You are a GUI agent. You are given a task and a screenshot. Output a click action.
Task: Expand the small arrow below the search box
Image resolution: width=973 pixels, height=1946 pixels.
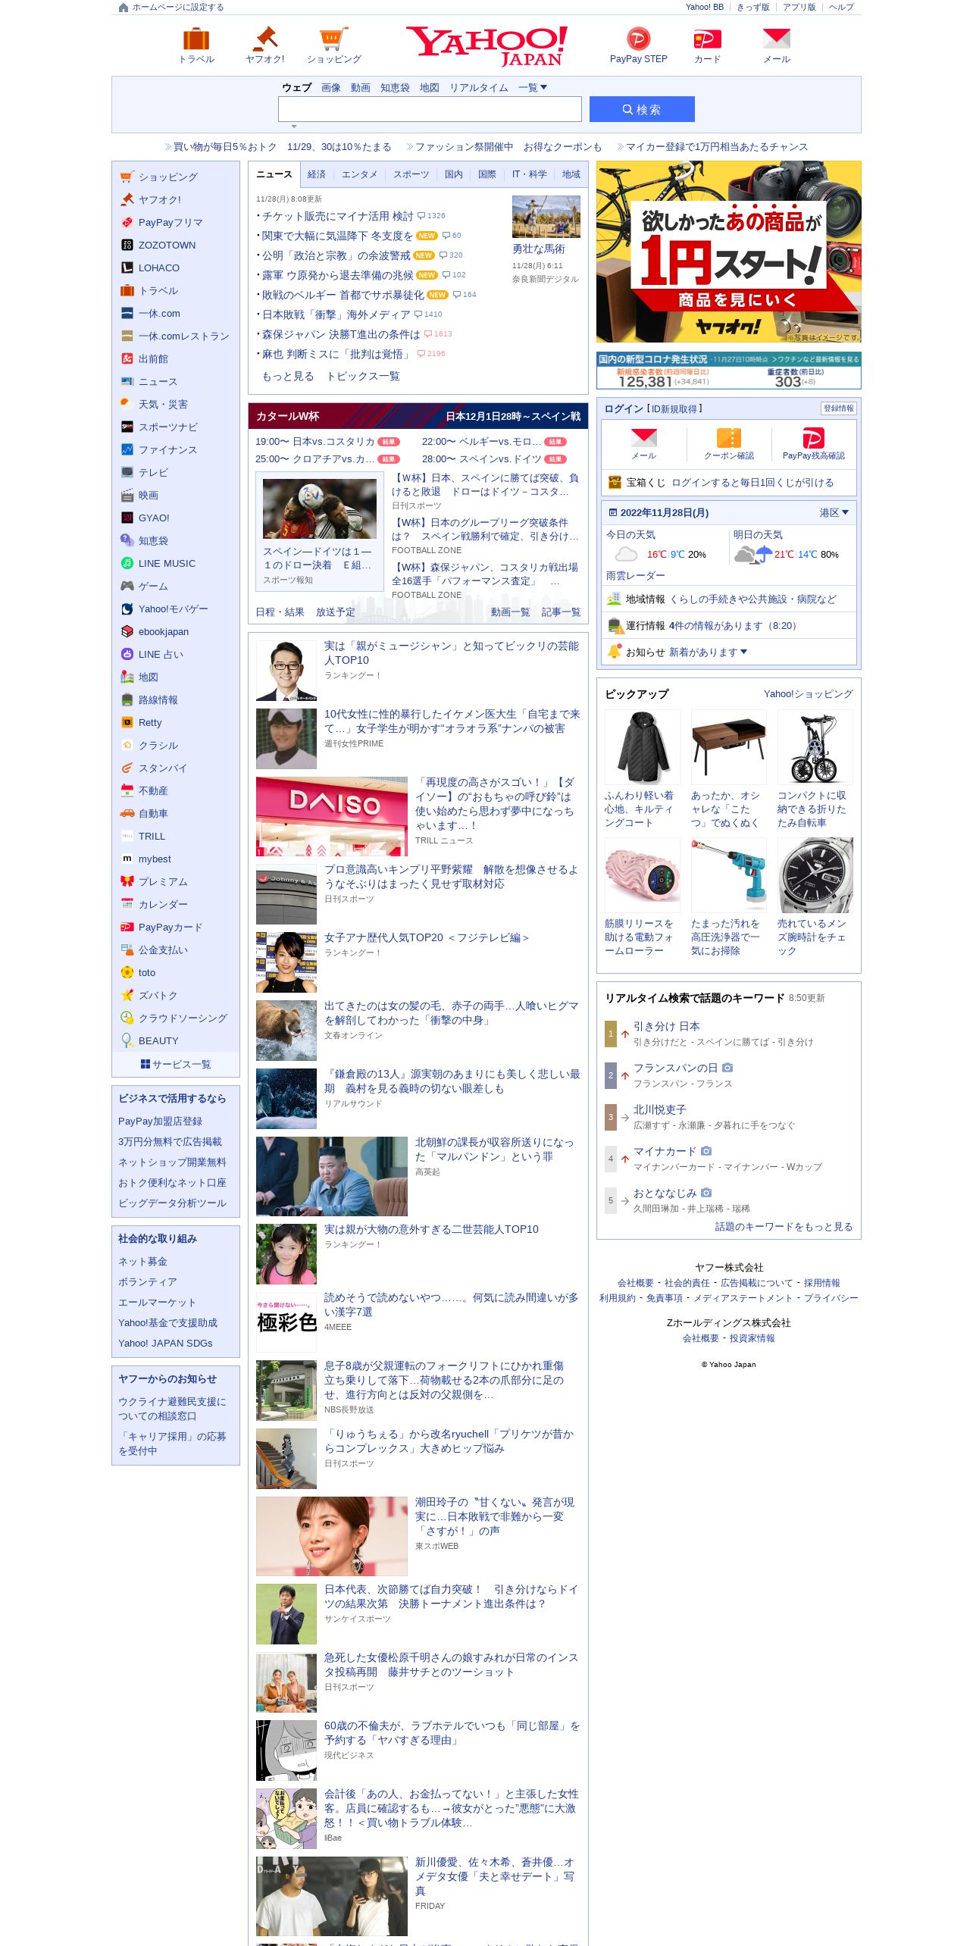(x=294, y=127)
